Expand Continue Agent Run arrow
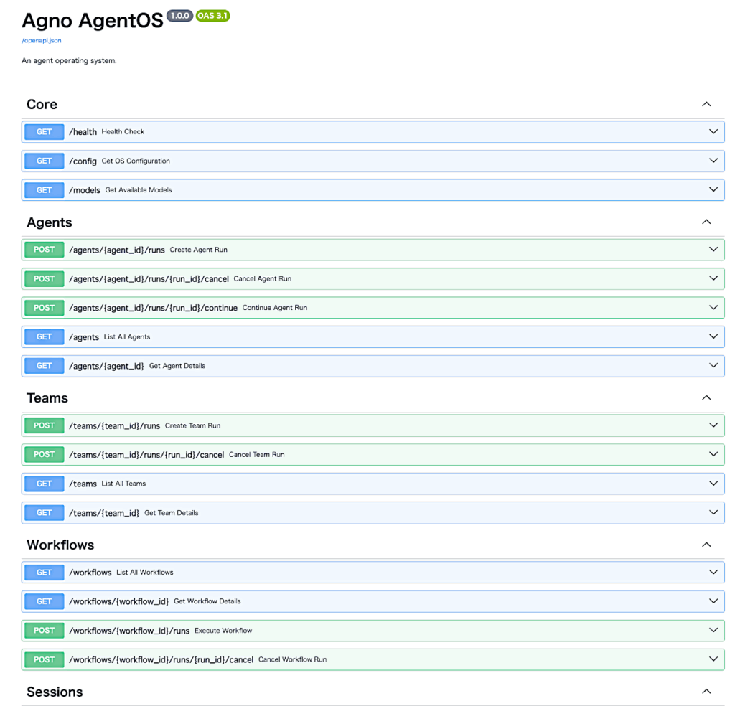Viewport: 735px width, 706px height. point(713,307)
